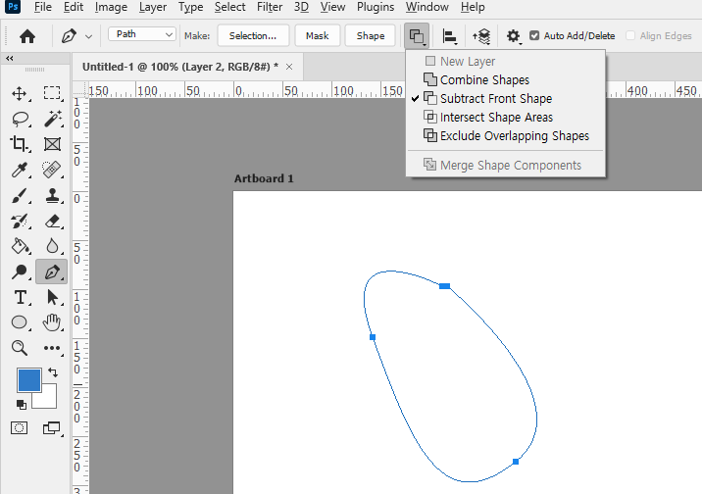Select the Clone Stamp tool
This screenshot has height=494, width=702.
pyautogui.click(x=52, y=196)
